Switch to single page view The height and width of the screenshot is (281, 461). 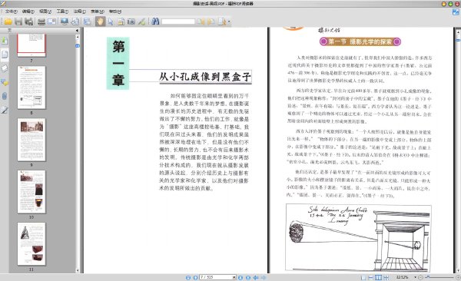point(363,277)
